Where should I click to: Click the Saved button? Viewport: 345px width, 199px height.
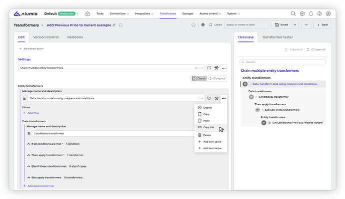pyautogui.click(x=281, y=25)
